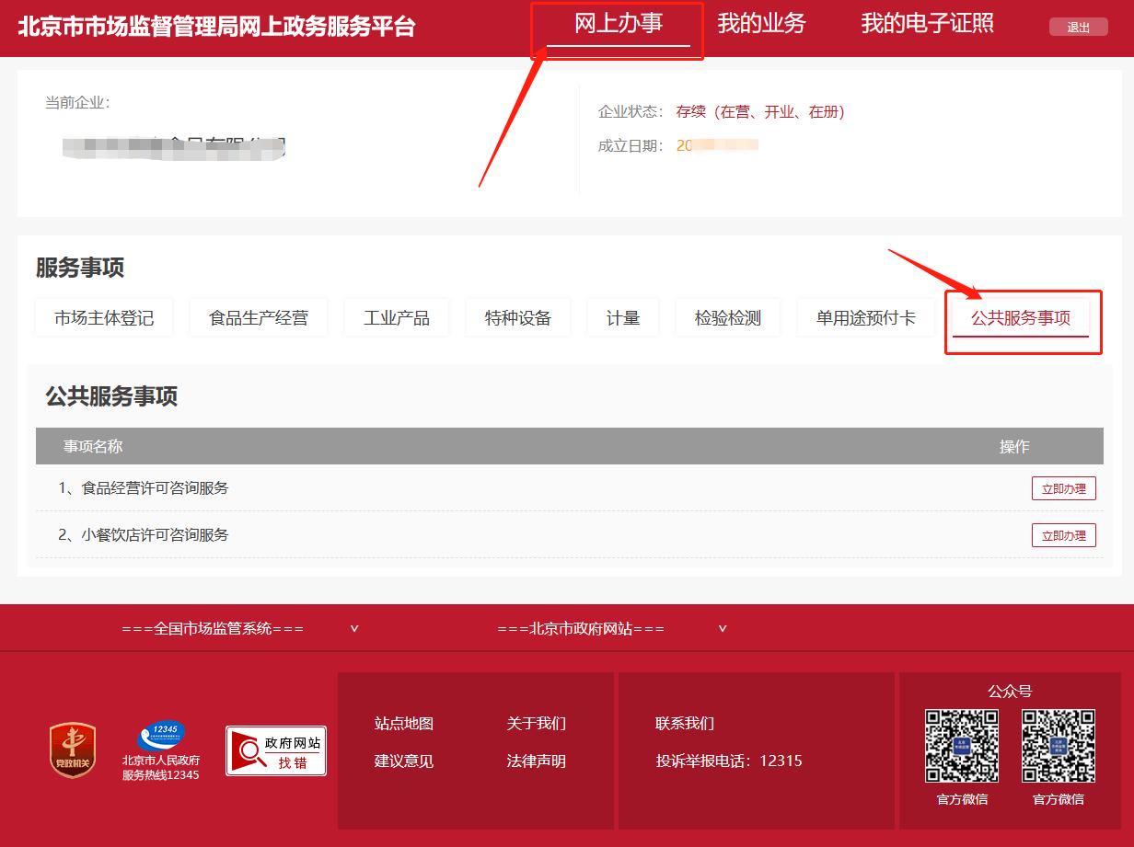The height and width of the screenshot is (847, 1134).
Task: Switch to the 网上办事 top tab
Action: pos(618,24)
